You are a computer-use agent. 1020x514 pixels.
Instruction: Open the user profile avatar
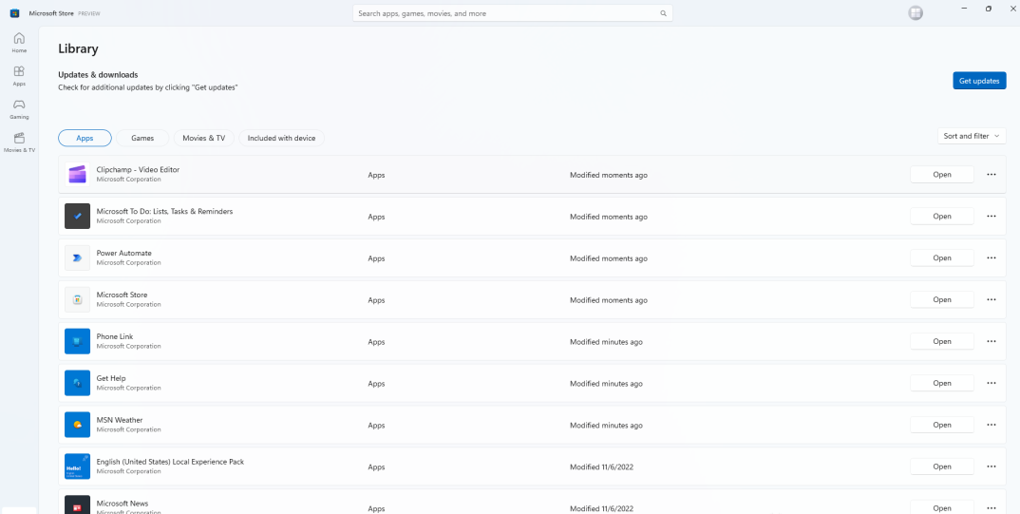[916, 13]
